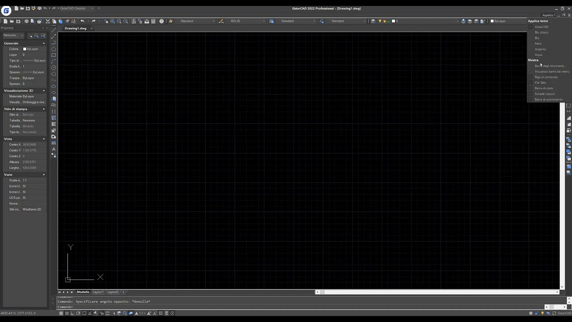Toggle File Tabs visibility option
Screen dimensions: 572x322
tap(540, 83)
